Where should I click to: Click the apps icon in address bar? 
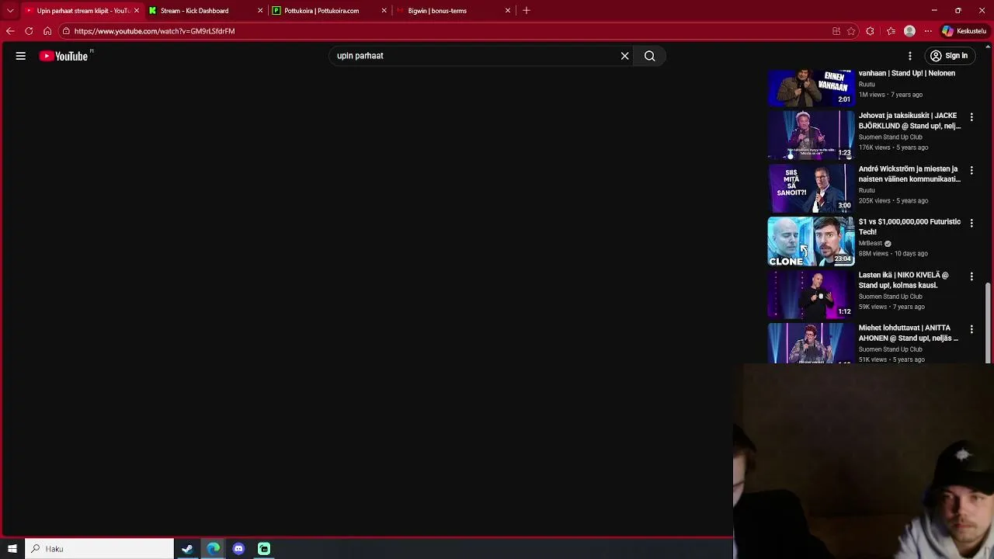tap(836, 31)
